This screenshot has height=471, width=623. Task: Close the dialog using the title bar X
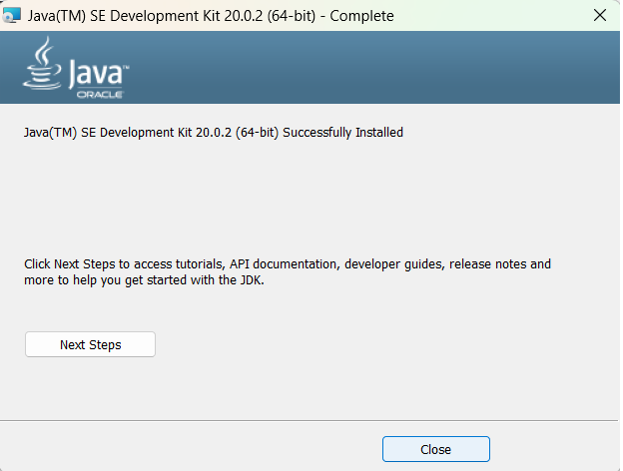pyautogui.click(x=600, y=16)
